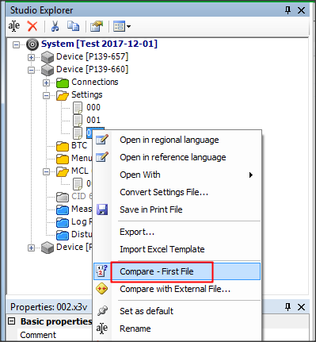316x342 pixels.
Task: Choose Rename from context menu
Action: 177,329
